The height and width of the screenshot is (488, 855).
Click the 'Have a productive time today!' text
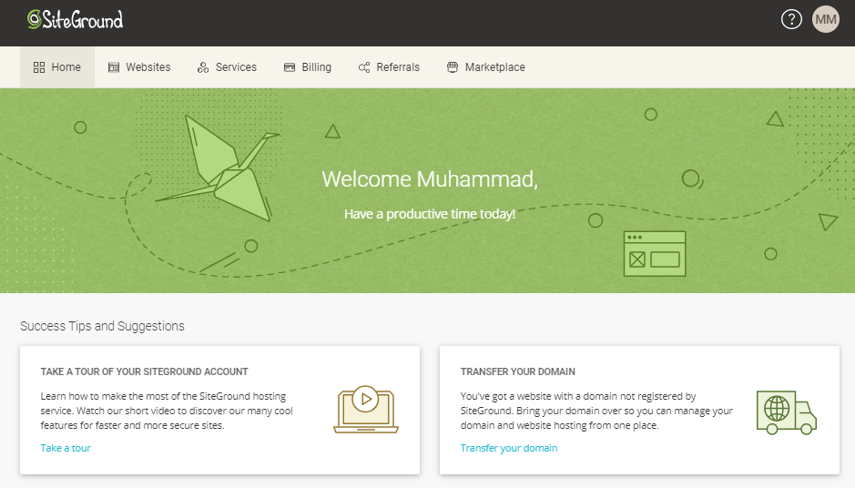point(430,214)
